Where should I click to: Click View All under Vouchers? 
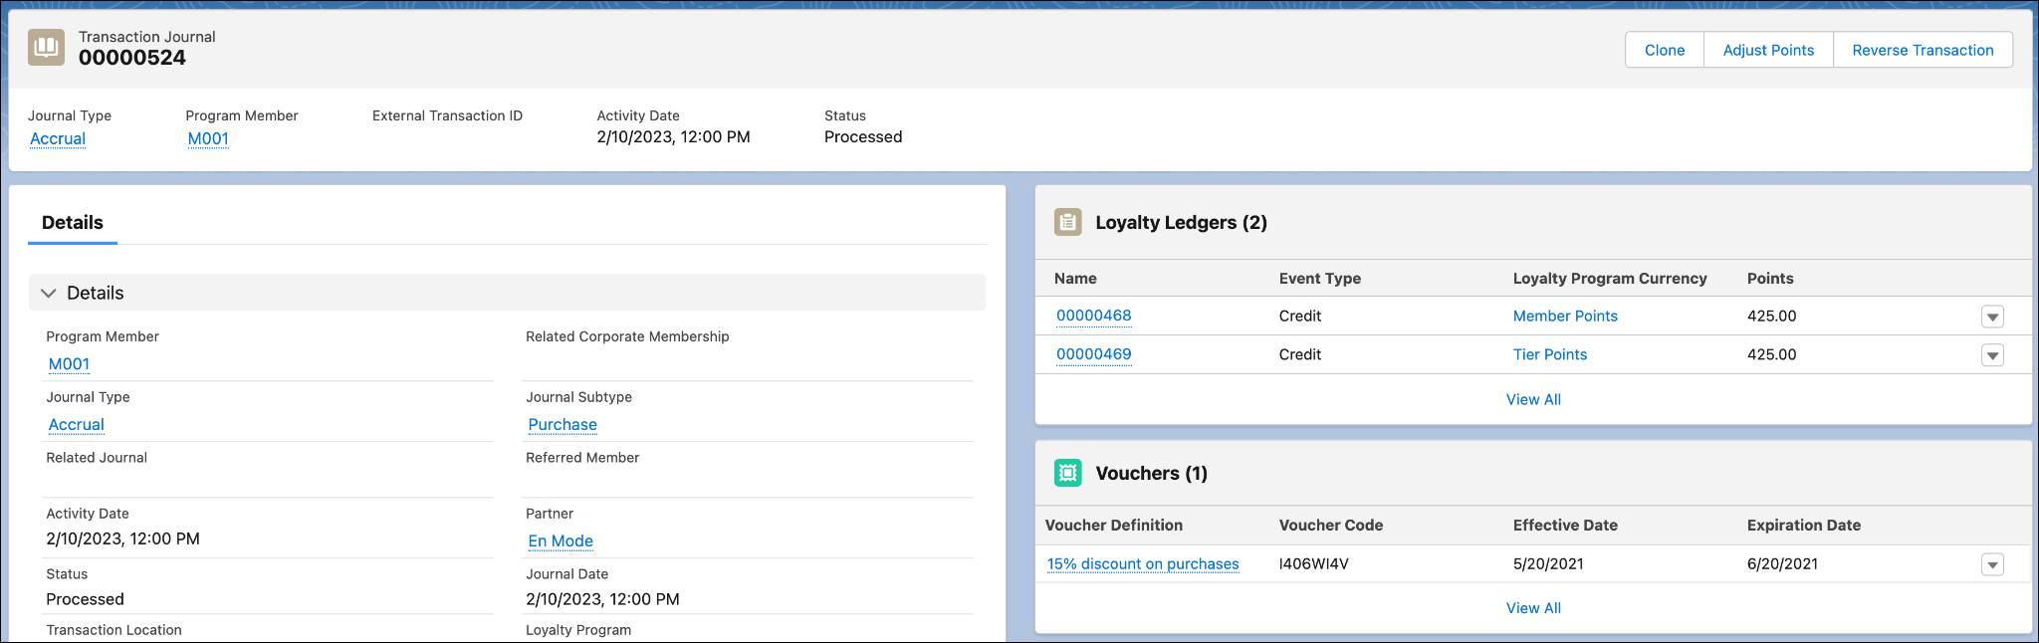tap(1533, 608)
